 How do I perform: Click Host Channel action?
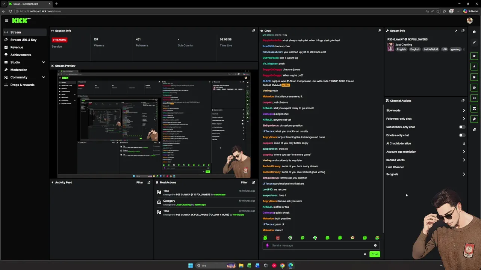pos(395,167)
